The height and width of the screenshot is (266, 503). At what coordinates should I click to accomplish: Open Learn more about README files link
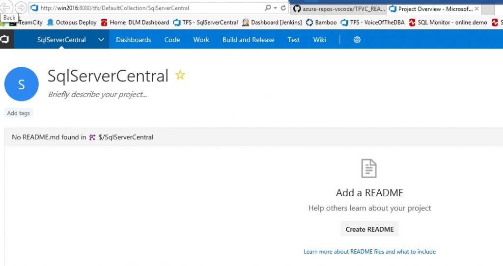369,252
